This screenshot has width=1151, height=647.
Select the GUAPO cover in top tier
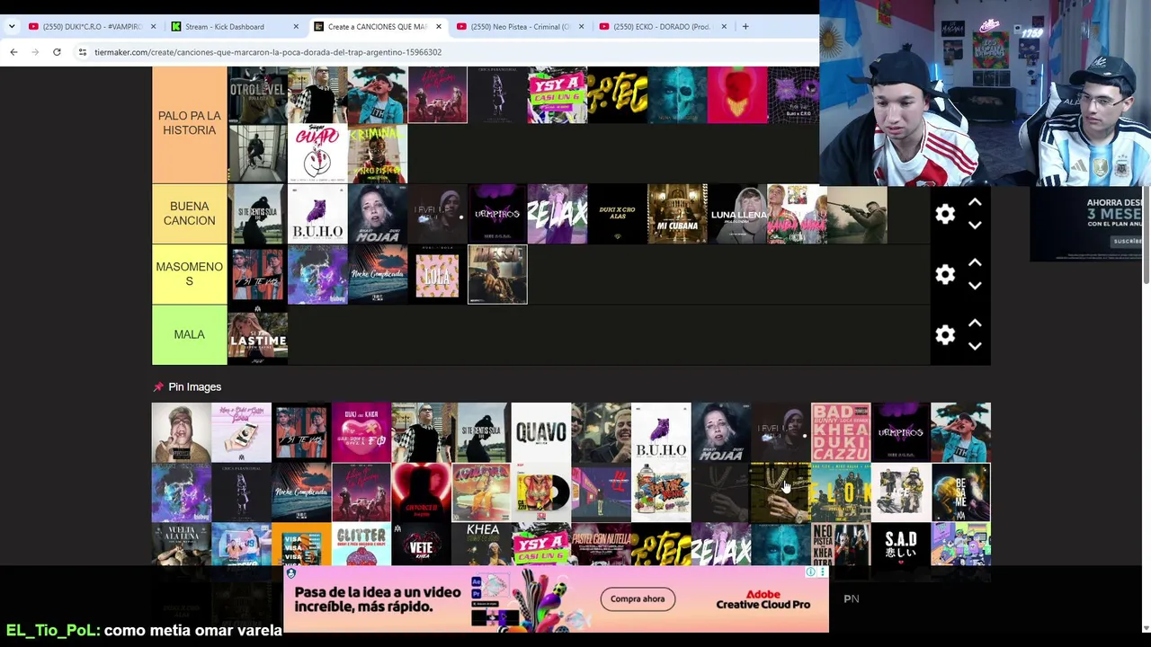317,154
